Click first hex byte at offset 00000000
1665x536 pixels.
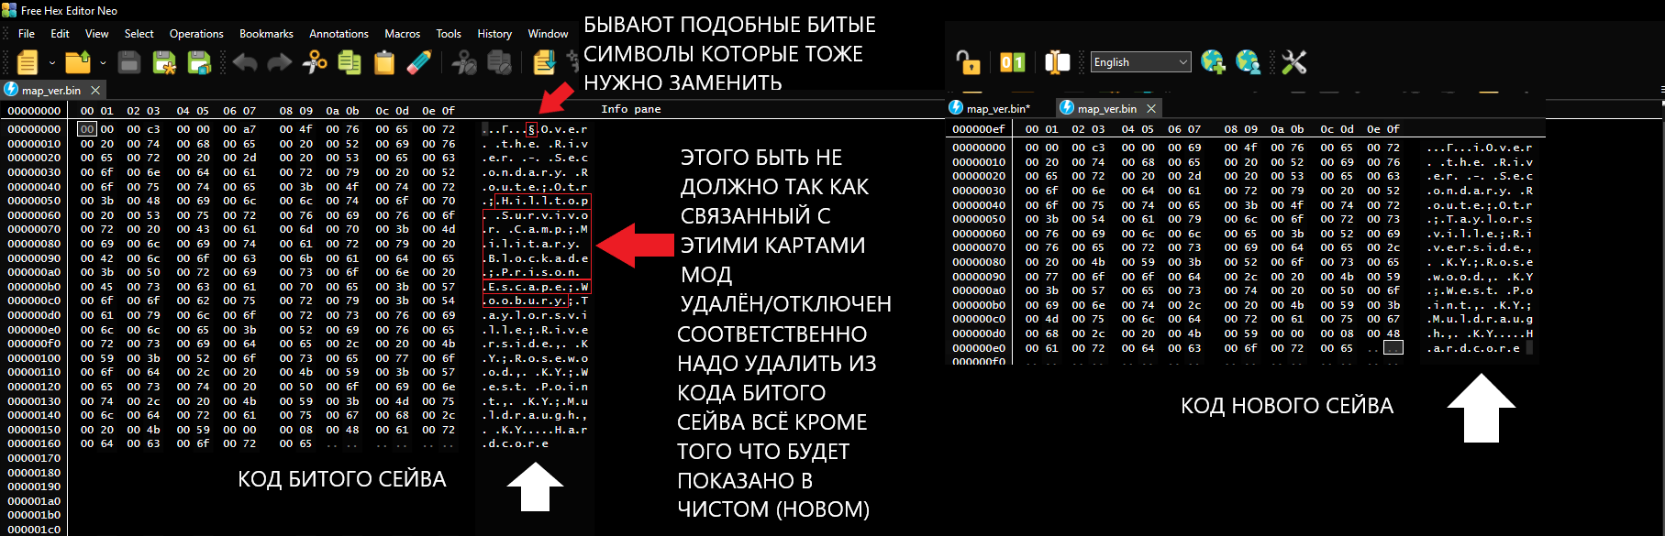tap(87, 129)
